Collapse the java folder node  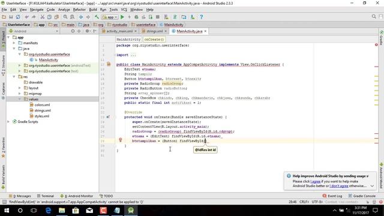14,49
